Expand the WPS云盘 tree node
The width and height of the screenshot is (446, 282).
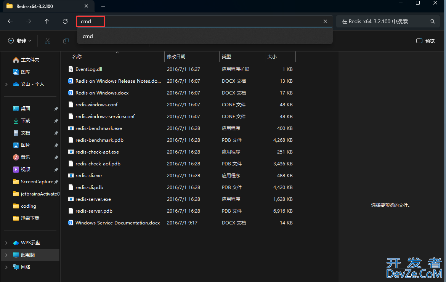6,243
